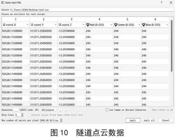175x137 pixels.
Task: Cancel the ASCII file import
Action: tap(166, 120)
